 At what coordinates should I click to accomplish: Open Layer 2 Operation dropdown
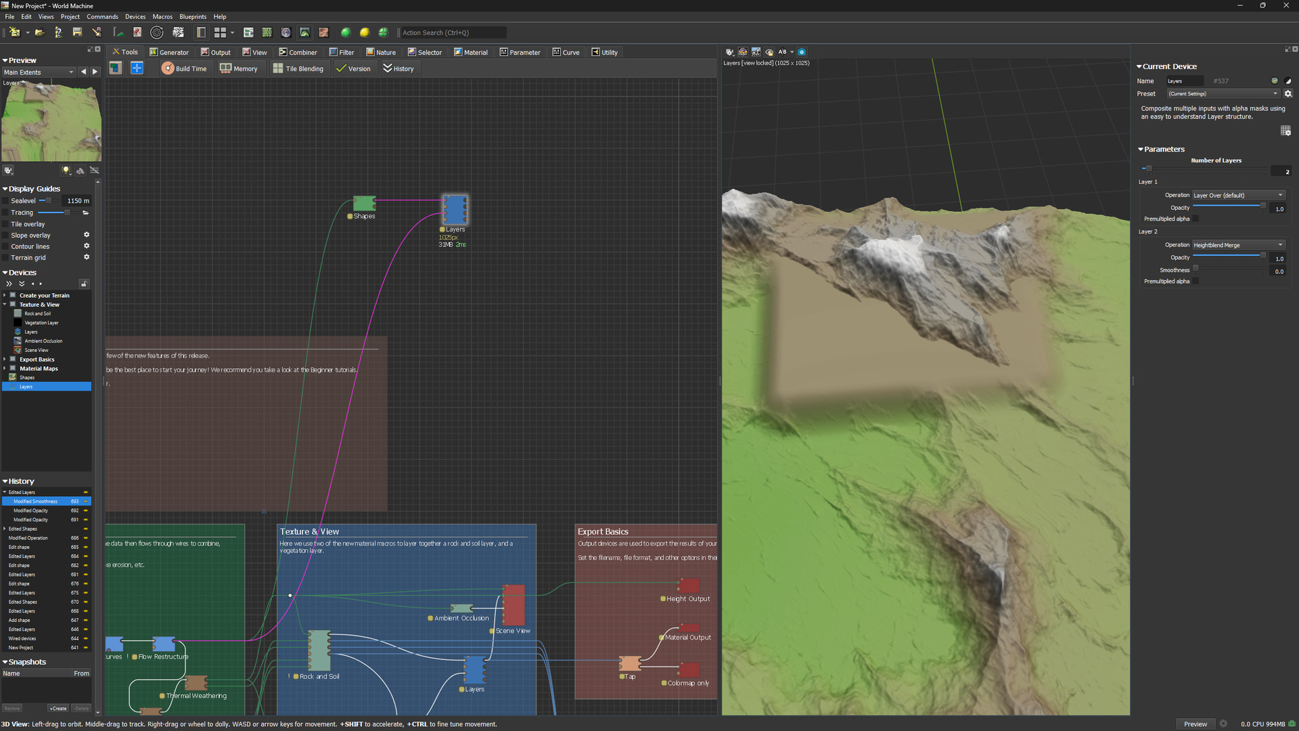pos(1238,245)
